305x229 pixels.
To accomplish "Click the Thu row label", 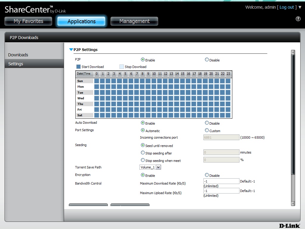I will (84, 104).
